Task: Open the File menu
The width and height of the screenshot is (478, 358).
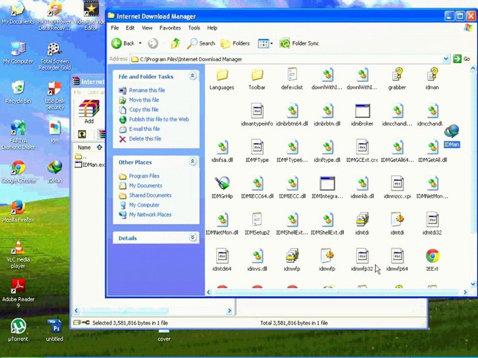Action: 115,28
